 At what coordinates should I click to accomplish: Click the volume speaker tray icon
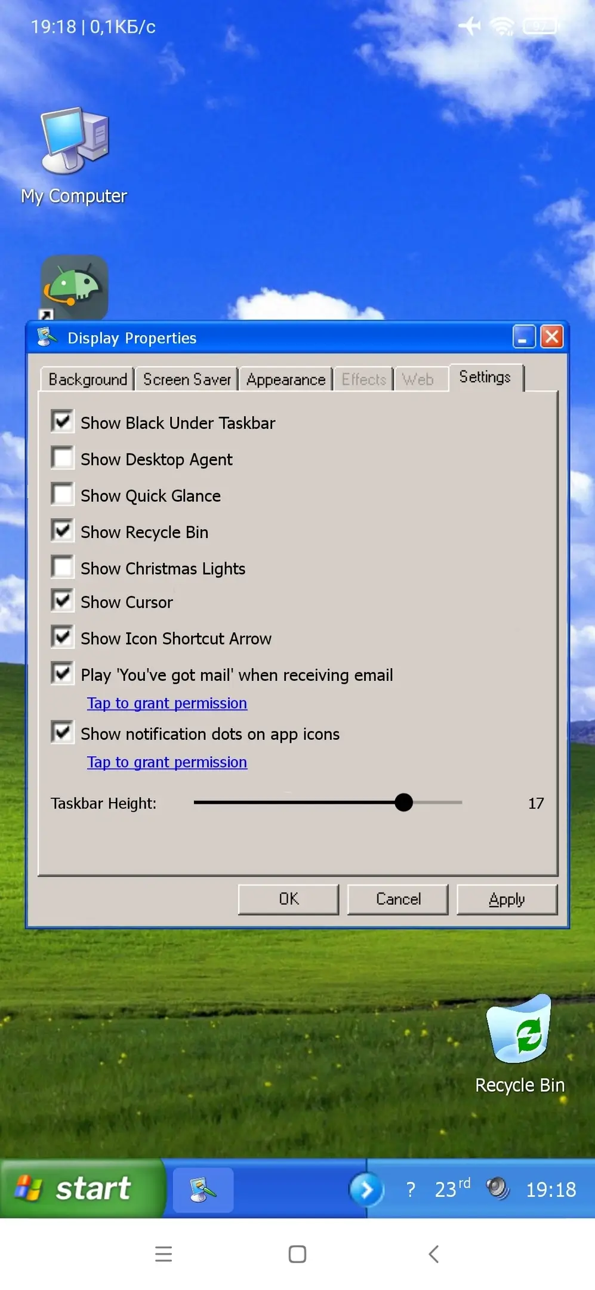tap(497, 1188)
